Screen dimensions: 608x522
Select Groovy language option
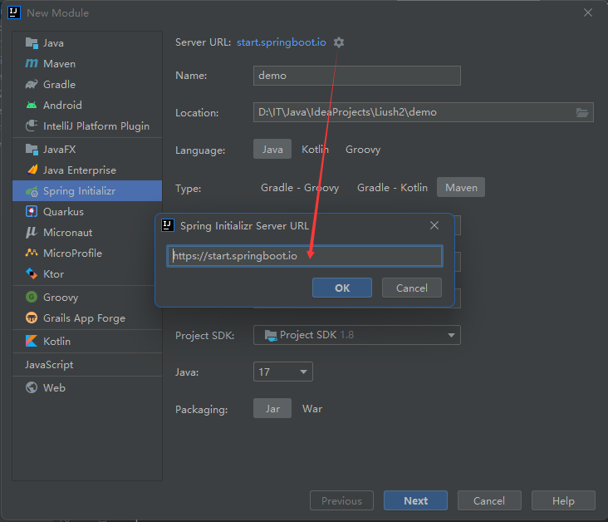pyautogui.click(x=363, y=150)
